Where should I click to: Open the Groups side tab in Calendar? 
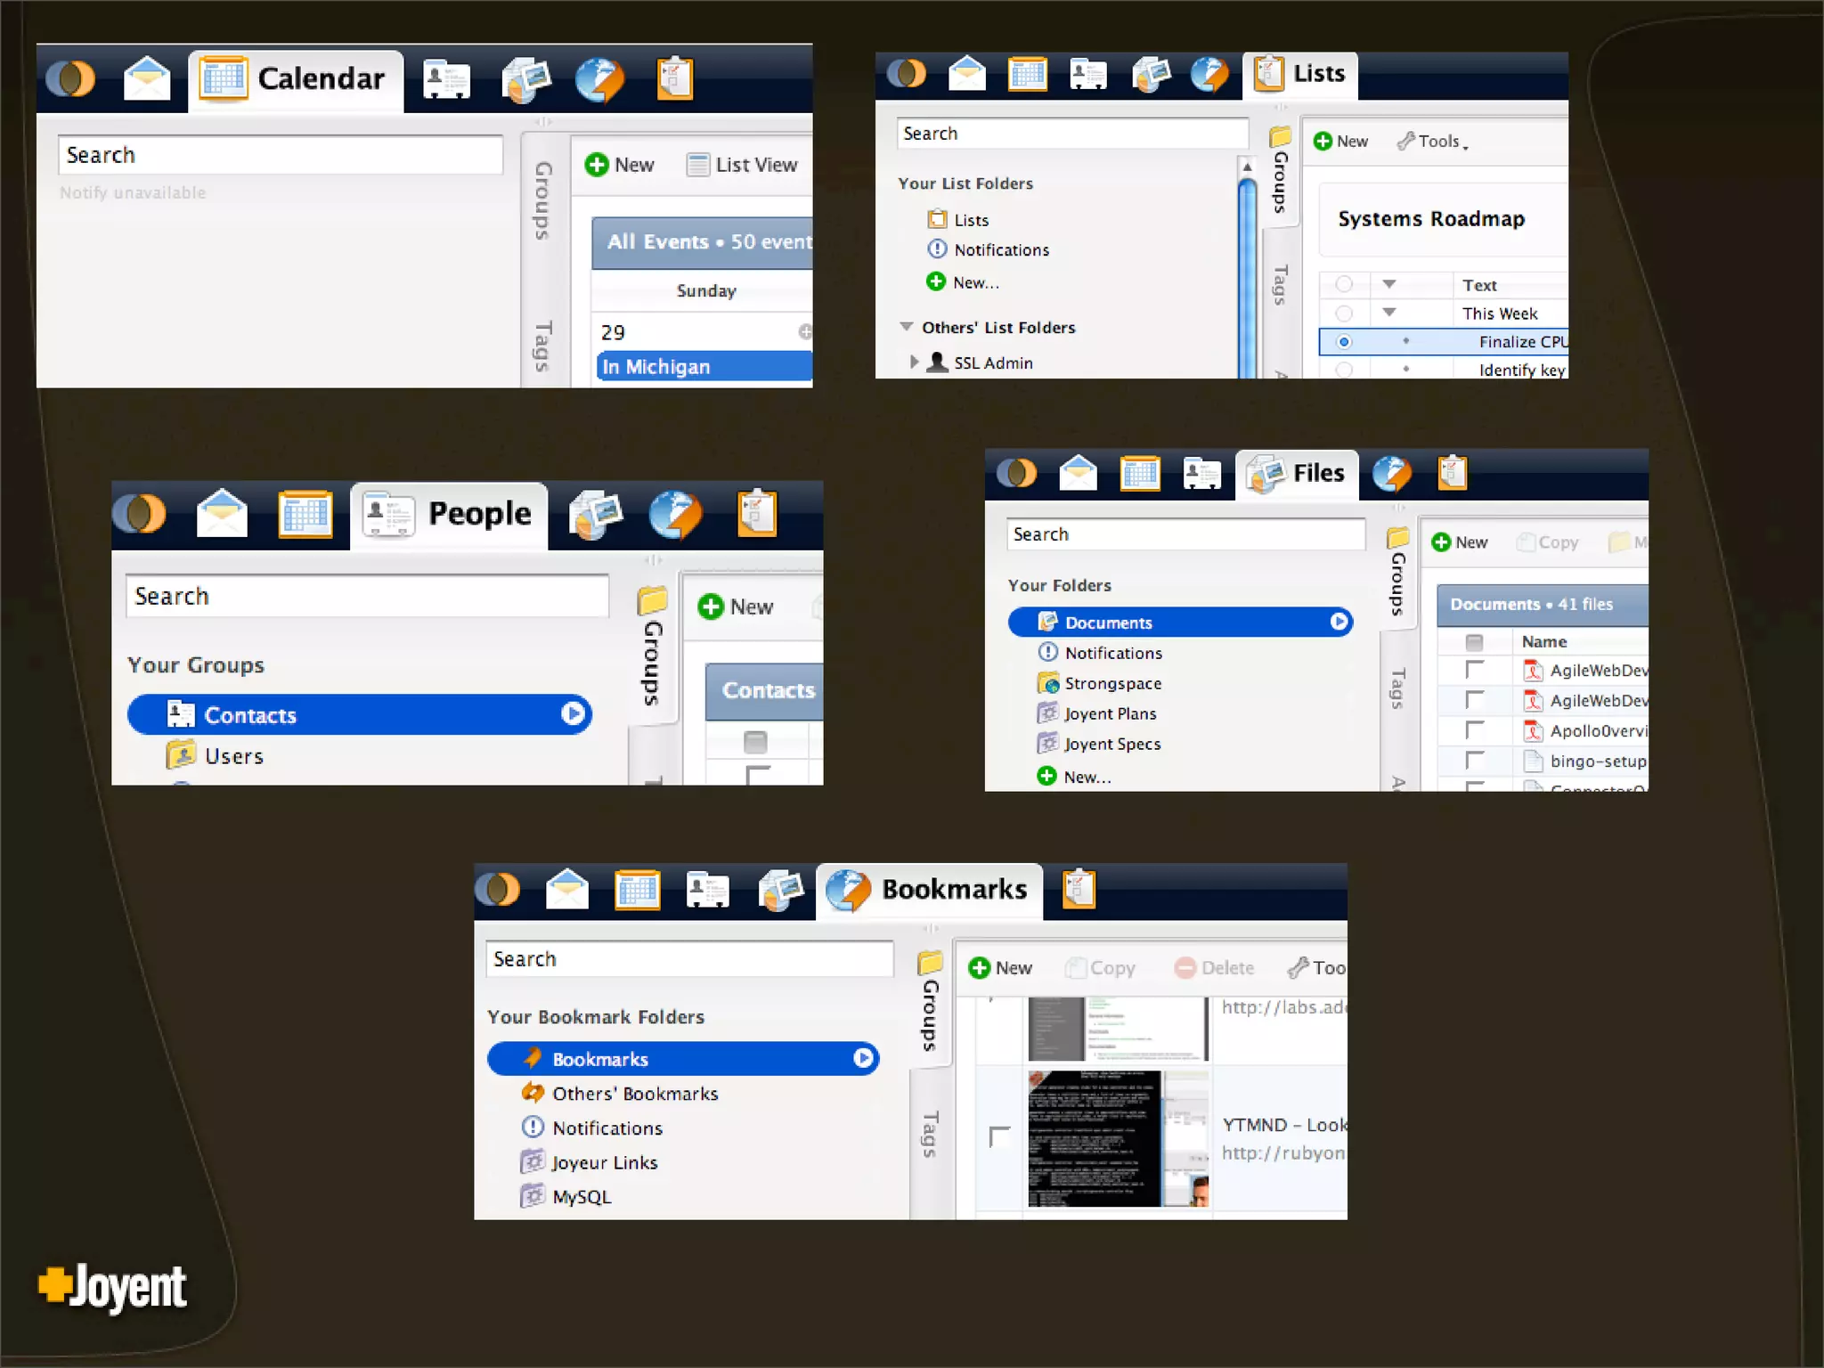tap(542, 200)
